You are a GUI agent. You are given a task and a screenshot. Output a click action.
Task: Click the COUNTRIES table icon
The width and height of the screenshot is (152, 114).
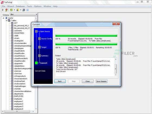point(12,33)
